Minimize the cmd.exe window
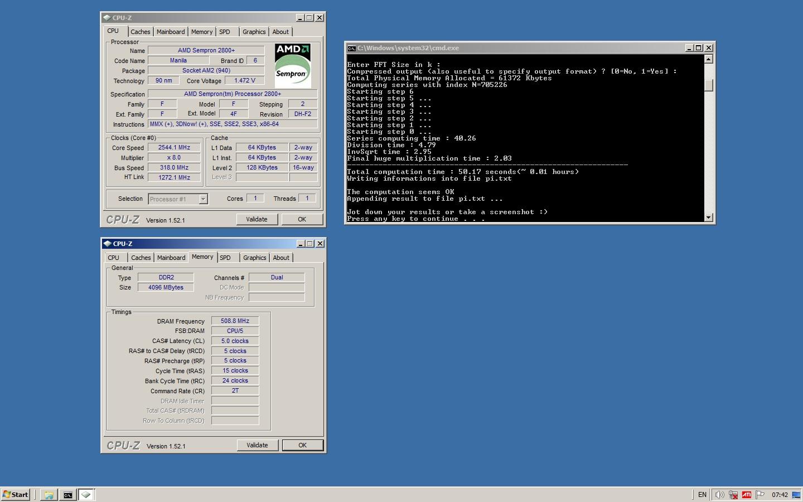This screenshot has height=502, width=803. [x=689, y=48]
